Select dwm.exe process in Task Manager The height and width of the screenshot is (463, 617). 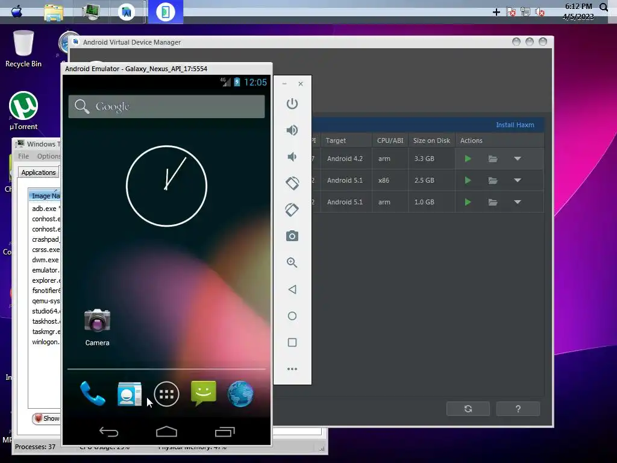click(x=45, y=260)
